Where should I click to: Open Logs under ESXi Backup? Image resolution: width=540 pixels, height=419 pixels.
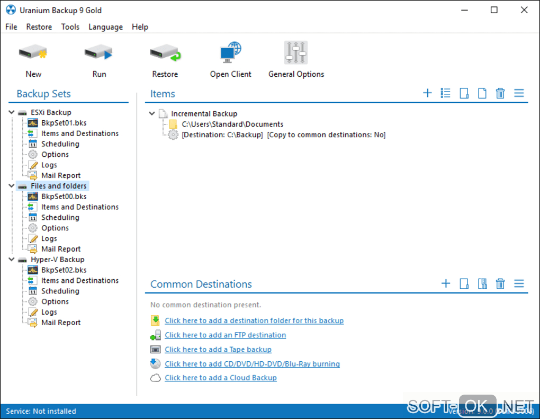[x=49, y=165]
